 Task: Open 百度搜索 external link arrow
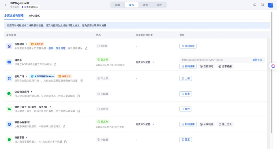click(26, 44)
